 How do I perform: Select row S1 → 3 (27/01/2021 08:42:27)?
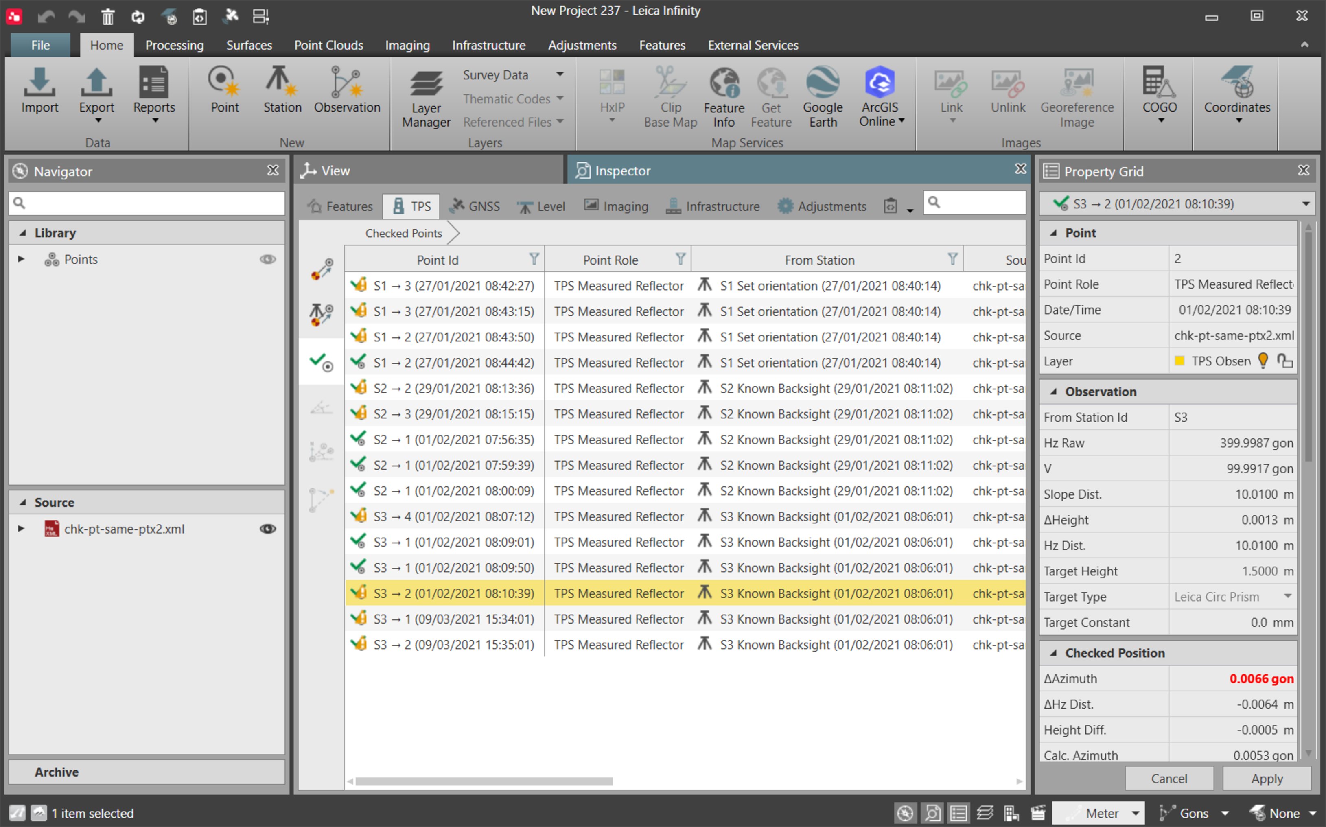click(685, 286)
